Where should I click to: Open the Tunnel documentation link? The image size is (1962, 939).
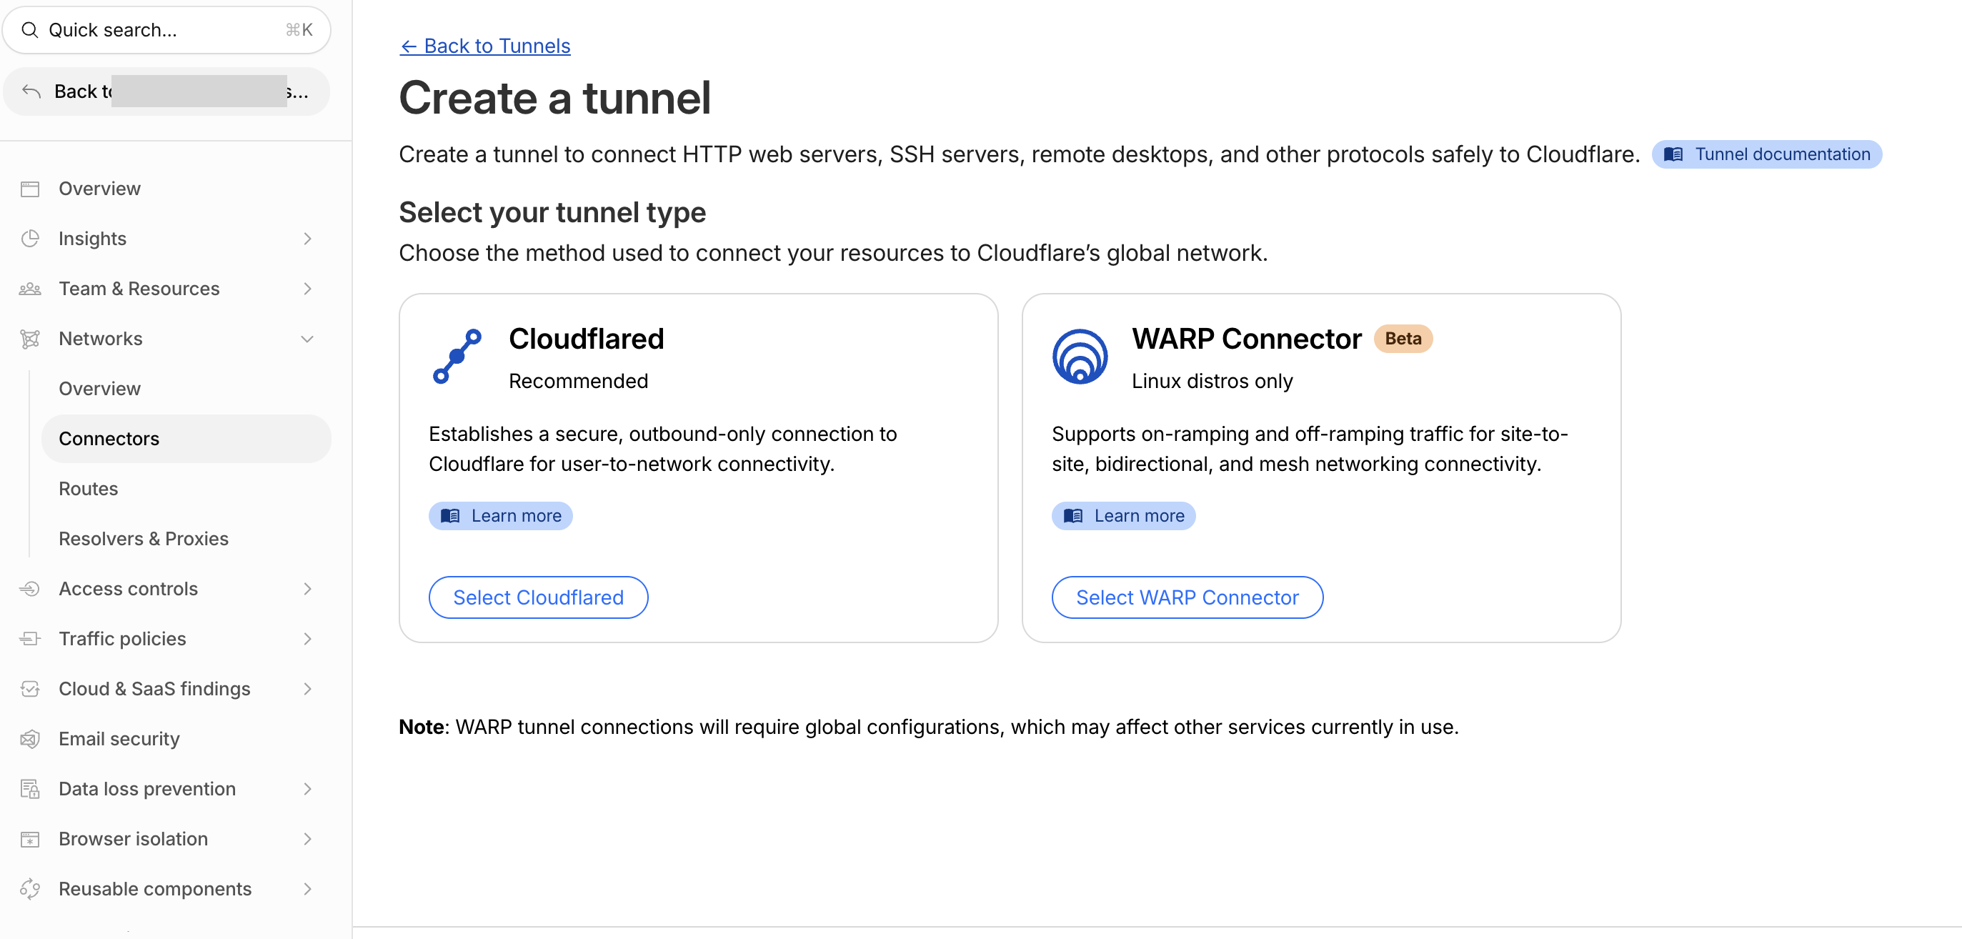[1767, 154]
